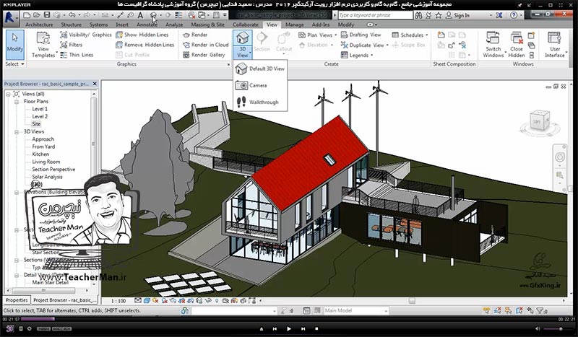Click the ViewCube in the viewport
The width and height of the screenshot is (578, 337).
[x=539, y=121]
